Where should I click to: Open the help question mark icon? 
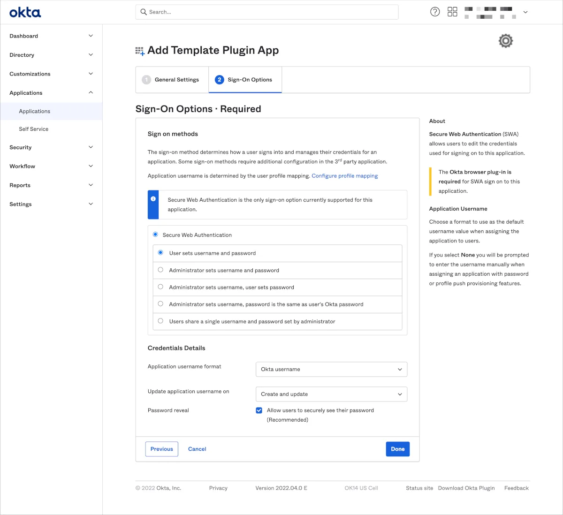click(x=435, y=12)
